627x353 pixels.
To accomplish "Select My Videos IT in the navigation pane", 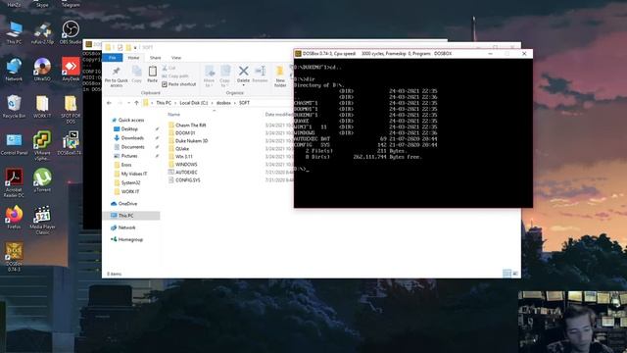I will 134,174.
